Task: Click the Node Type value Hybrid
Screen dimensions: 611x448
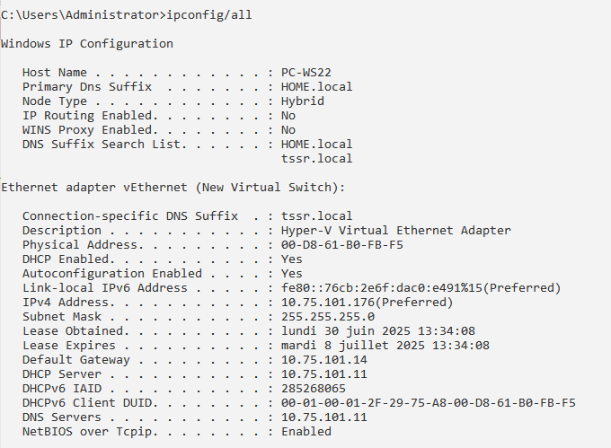Action: click(x=302, y=101)
